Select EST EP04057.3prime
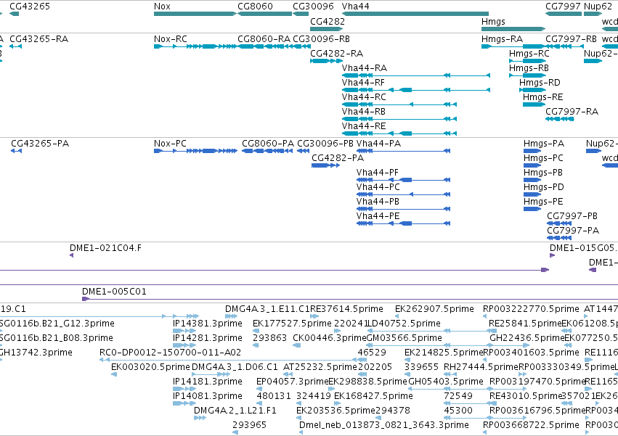Viewport: 618px width, 436px height. [x=259, y=389]
